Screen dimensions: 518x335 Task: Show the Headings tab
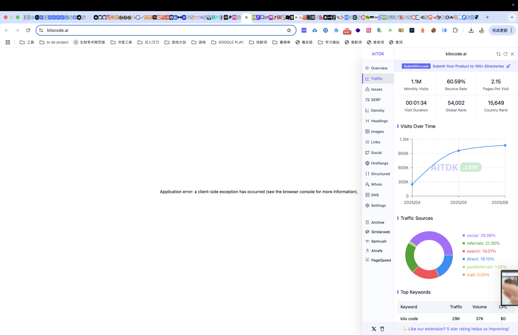click(377, 121)
